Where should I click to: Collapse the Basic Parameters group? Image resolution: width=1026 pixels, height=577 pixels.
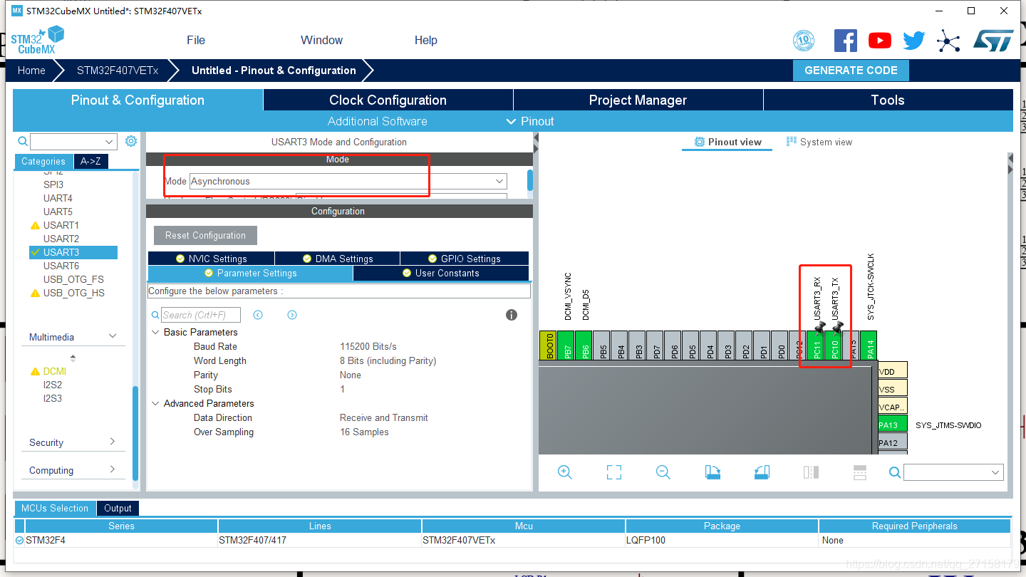click(x=155, y=332)
